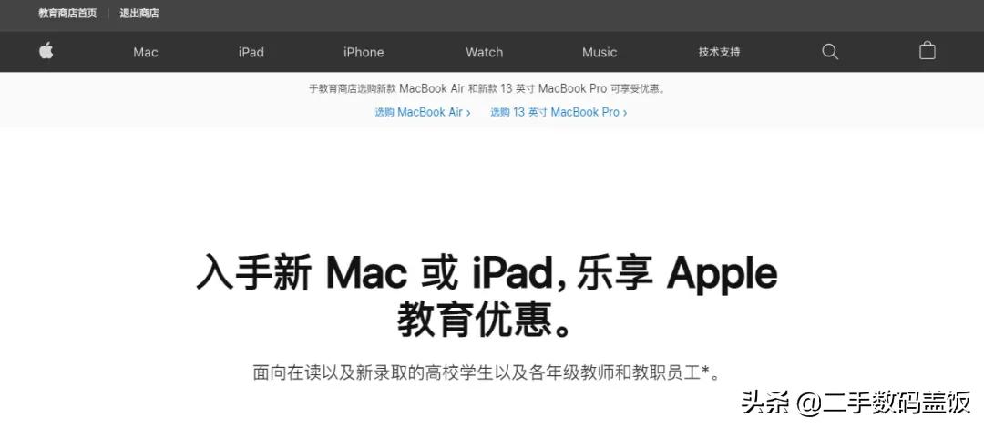This screenshot has height=428, width=984.
Task: Open the iPad menu item
Action: (251, 52)
